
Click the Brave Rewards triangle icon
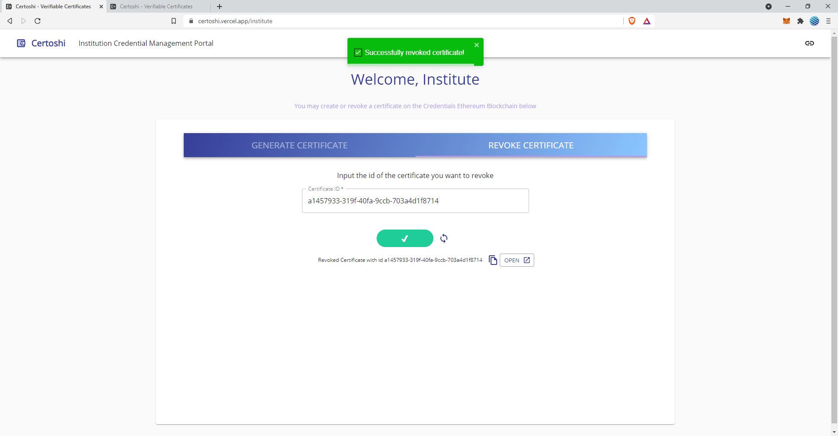(647, 21)
